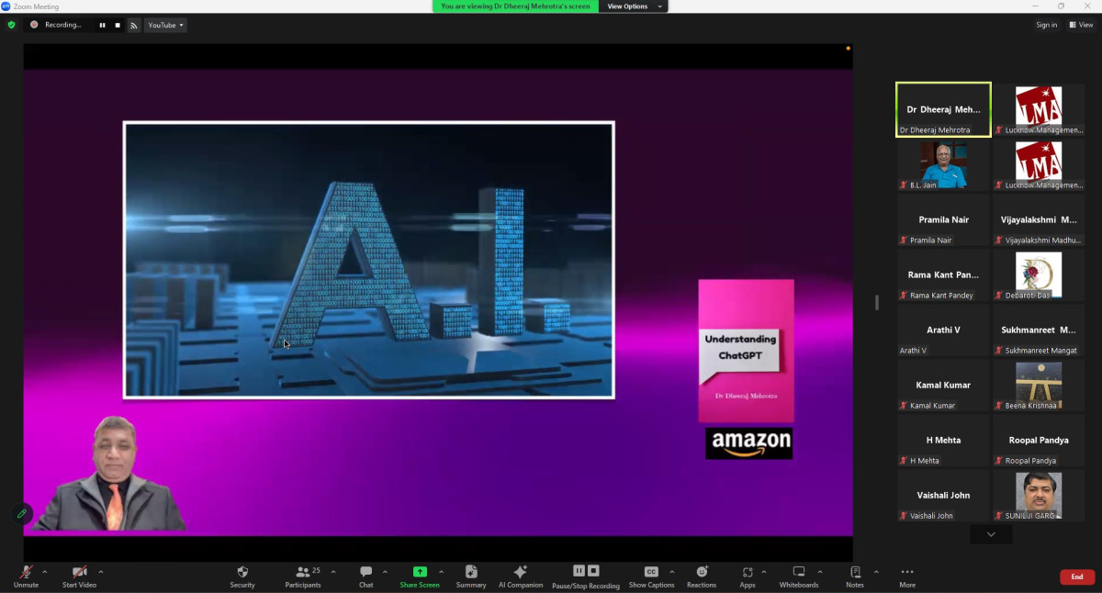1102x593 pixels.
Task: Select SUNIL JI GARG's video tile
Action: point(1039,496)
